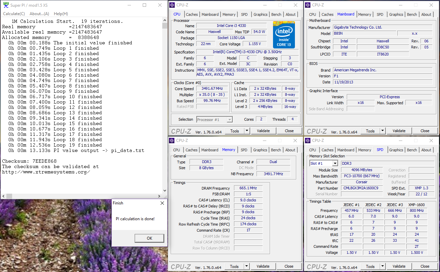
Task: Click the Core Speed value 3491.67 MHz
Action: 213,89
